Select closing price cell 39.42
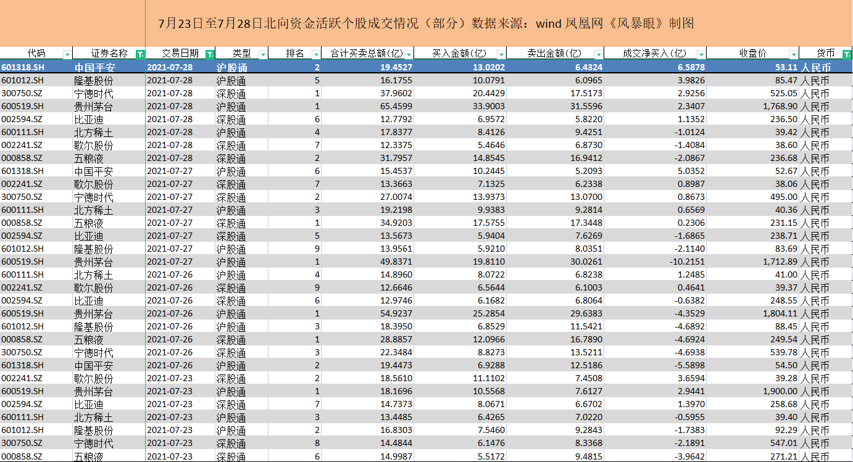 click(x=752, y=132)
